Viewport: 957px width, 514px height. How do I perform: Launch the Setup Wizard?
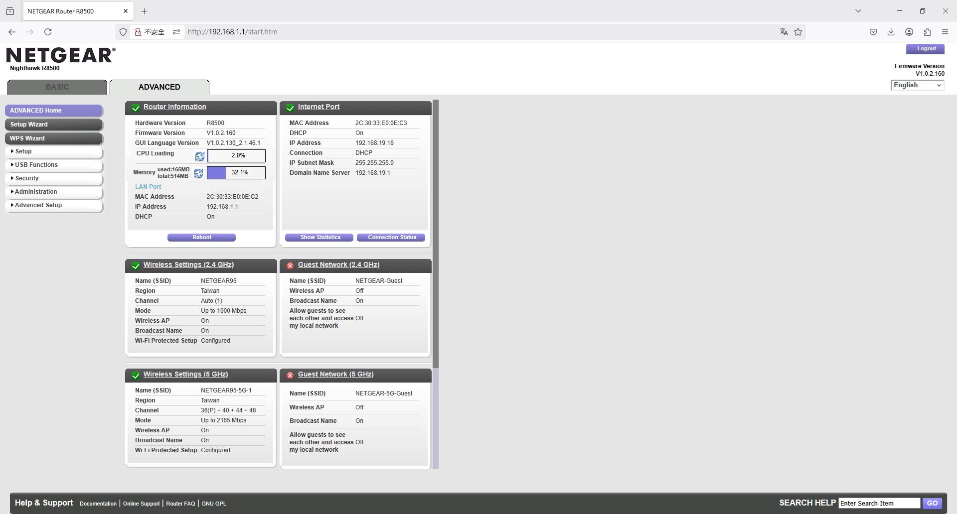pos(54,125)
